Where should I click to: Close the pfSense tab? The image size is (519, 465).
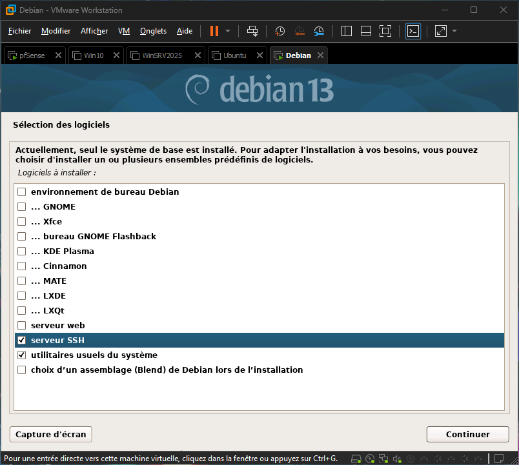pyautogui.click(x=58, y=55)
